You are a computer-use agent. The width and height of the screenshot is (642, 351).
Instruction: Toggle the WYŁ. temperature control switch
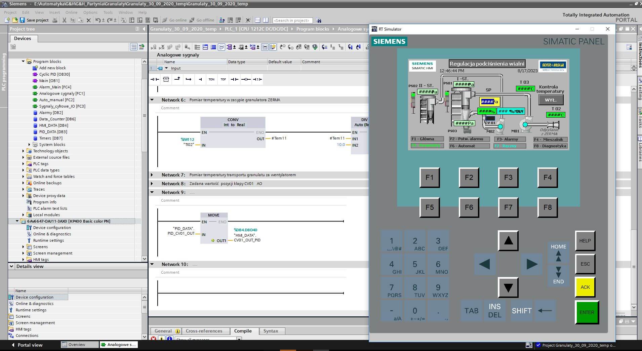click(x=551, y=100)
